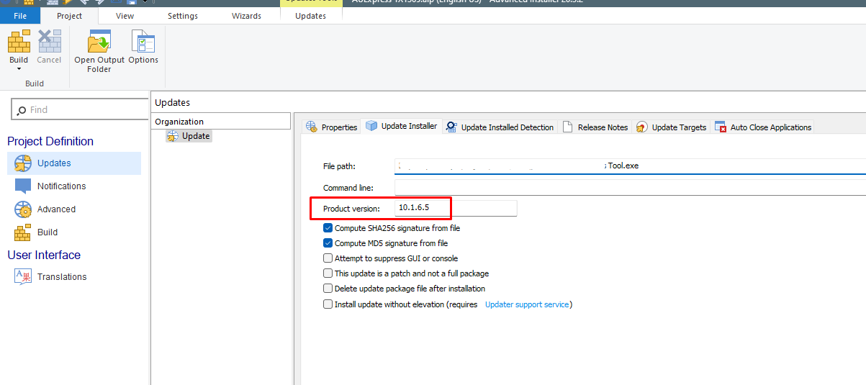
Task: Select Updates in Project Definition
Action: pos(54,163)
